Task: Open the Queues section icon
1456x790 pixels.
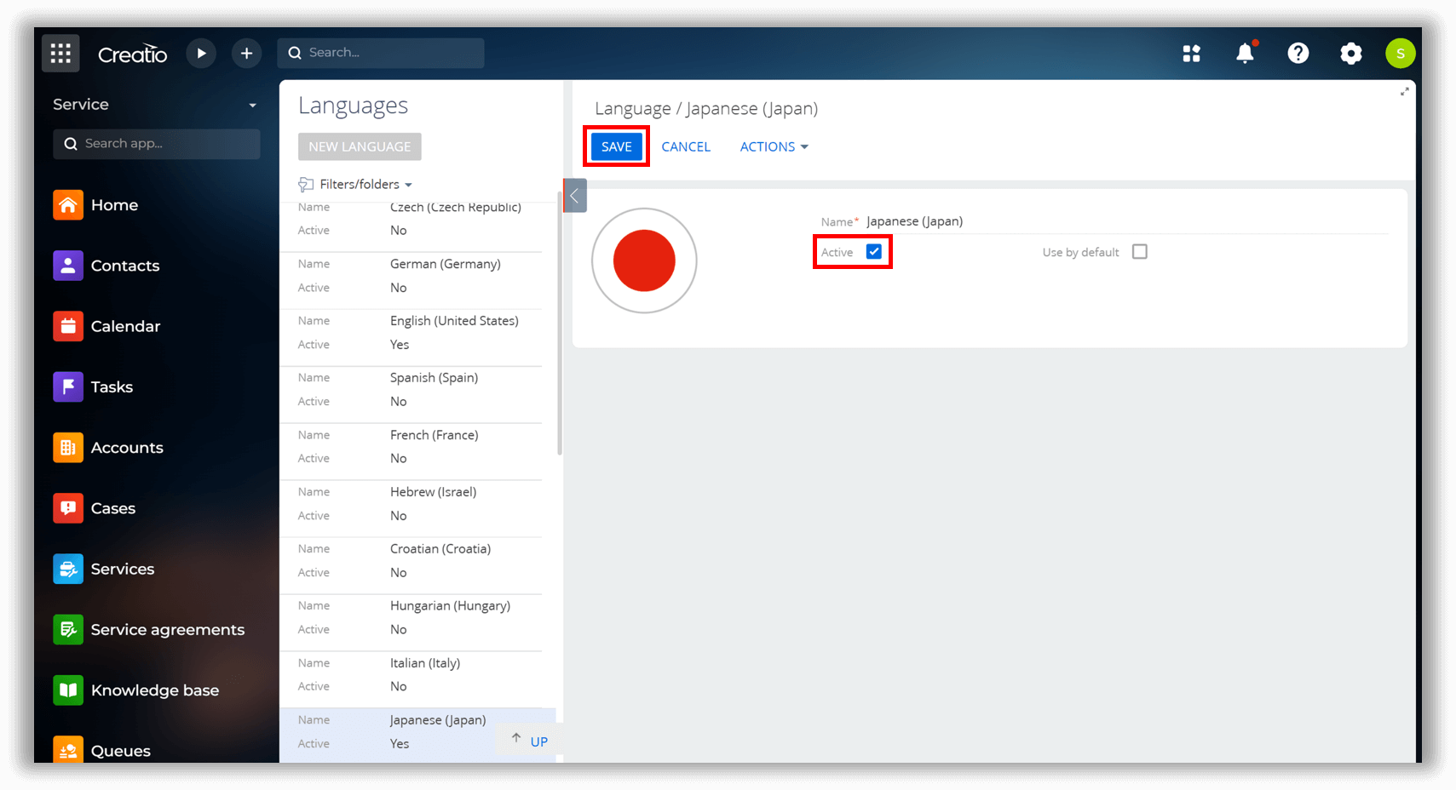Action: 68,749
